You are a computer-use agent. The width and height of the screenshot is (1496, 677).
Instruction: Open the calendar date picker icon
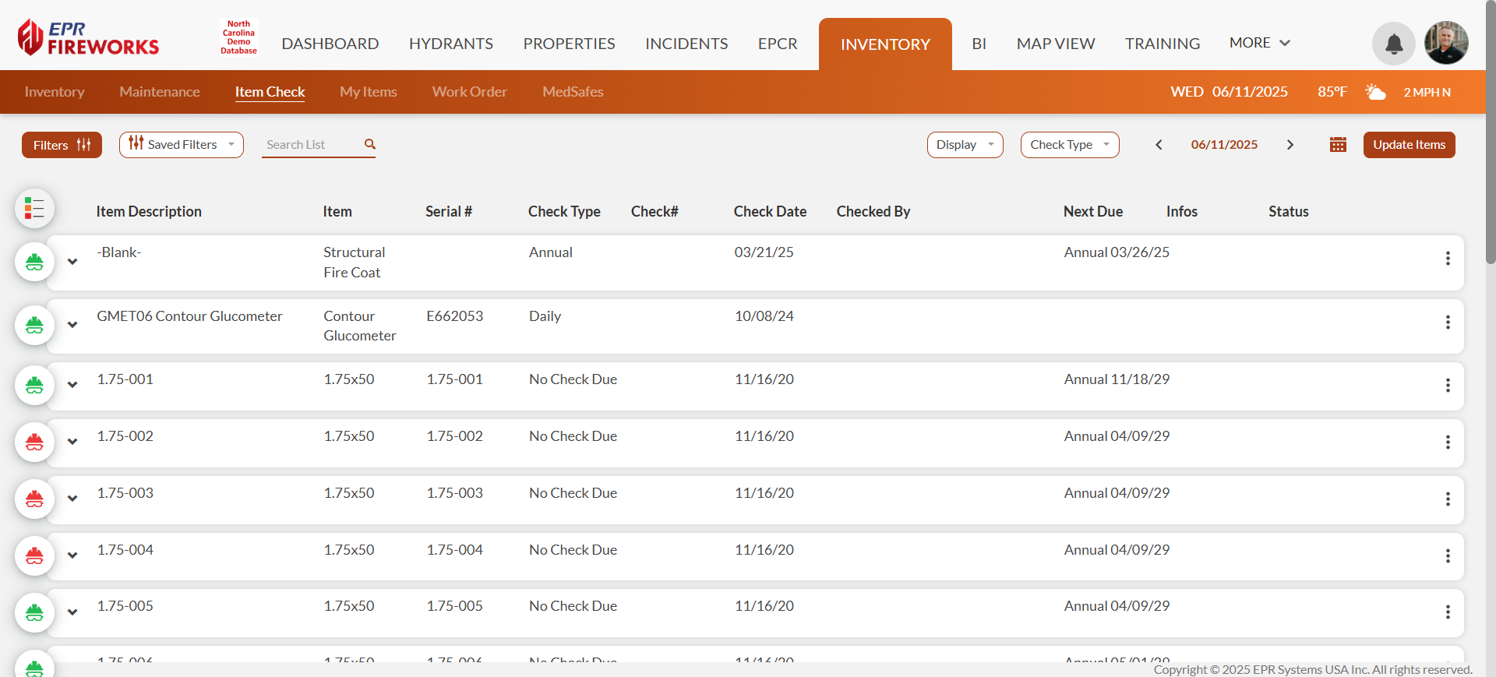[1338, 145]
